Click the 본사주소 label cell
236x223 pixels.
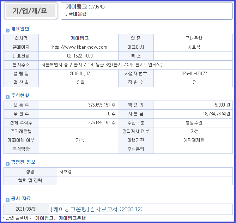(x=21, y=65)
